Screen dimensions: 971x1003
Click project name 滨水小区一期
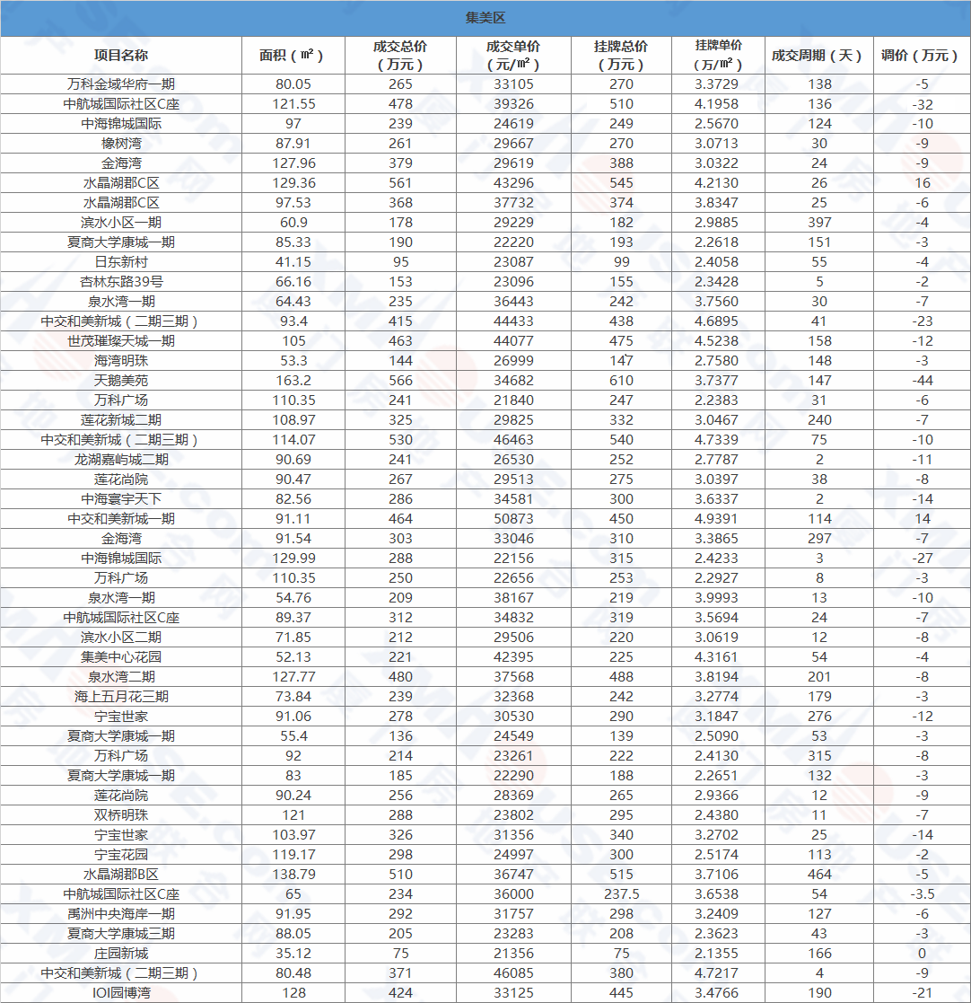(121, 223)
